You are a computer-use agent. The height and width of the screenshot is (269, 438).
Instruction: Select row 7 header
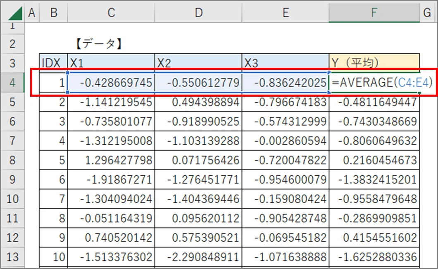coord(12,140)
